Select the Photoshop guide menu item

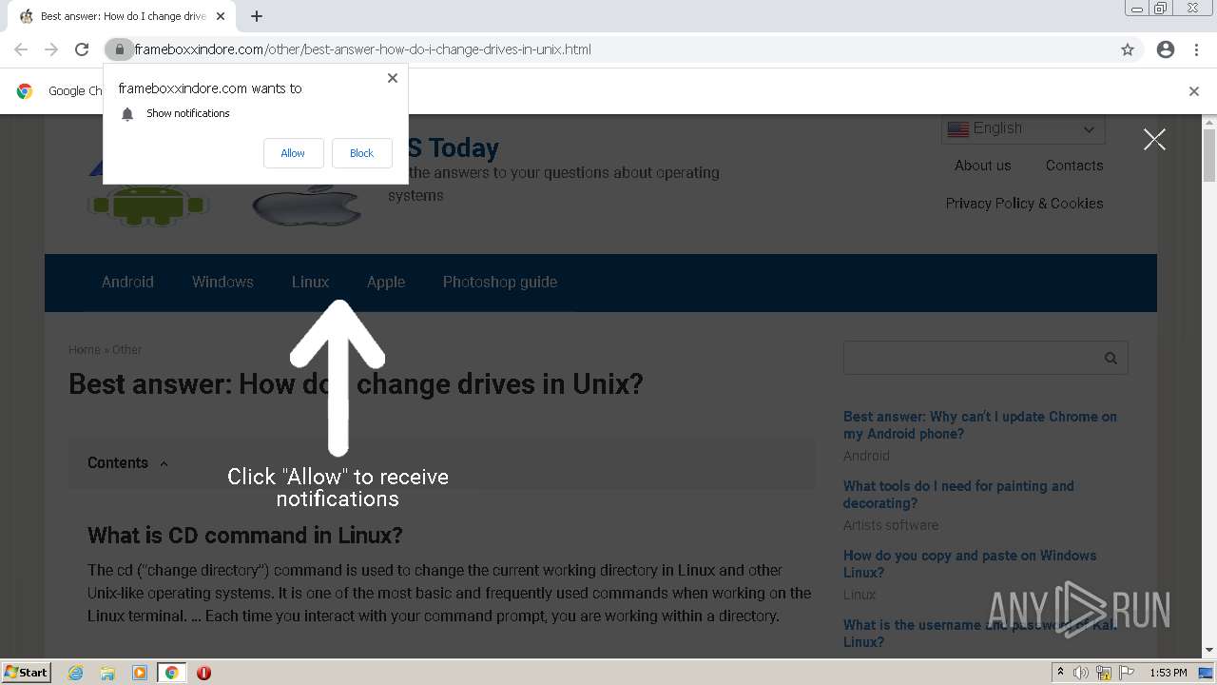pyautogui.click(x=500, y=282)
